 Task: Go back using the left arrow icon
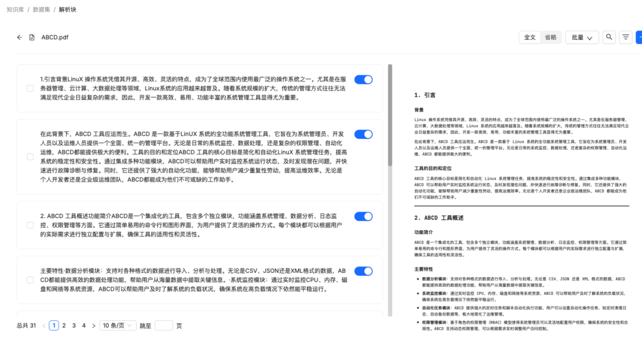(19, 37)
